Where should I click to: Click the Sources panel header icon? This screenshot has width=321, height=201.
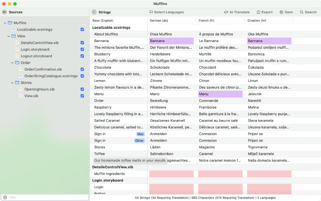pyautogui.click(x=5, y=12)
